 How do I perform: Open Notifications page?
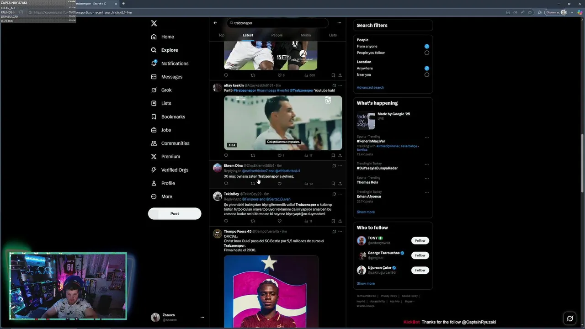(170, 64)
